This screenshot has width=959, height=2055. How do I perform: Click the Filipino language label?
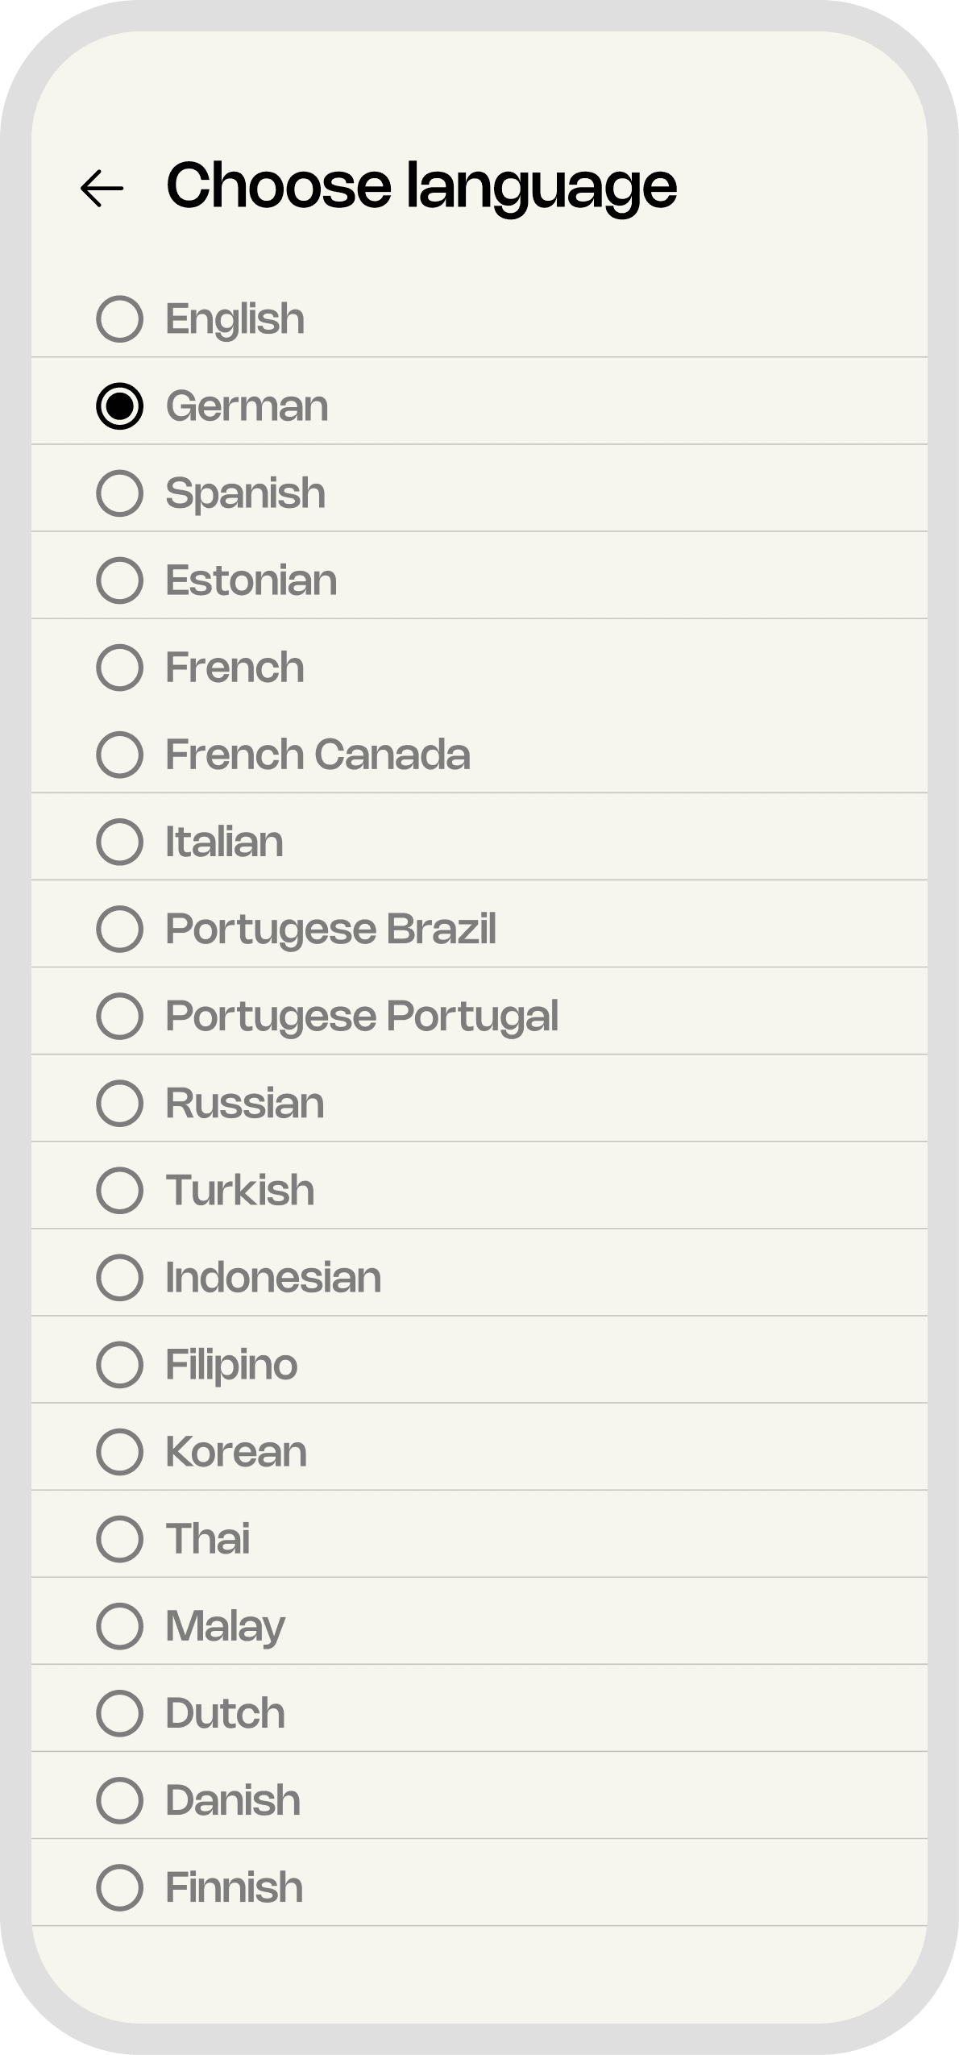coord(231,1364)
